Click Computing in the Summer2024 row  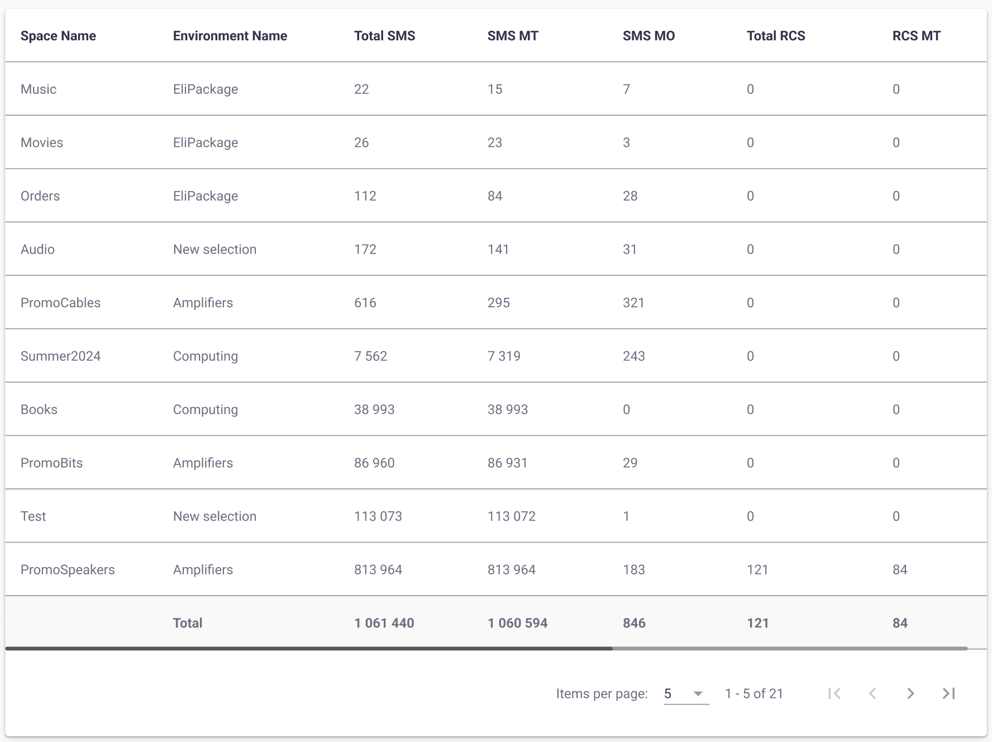(206, 356)
